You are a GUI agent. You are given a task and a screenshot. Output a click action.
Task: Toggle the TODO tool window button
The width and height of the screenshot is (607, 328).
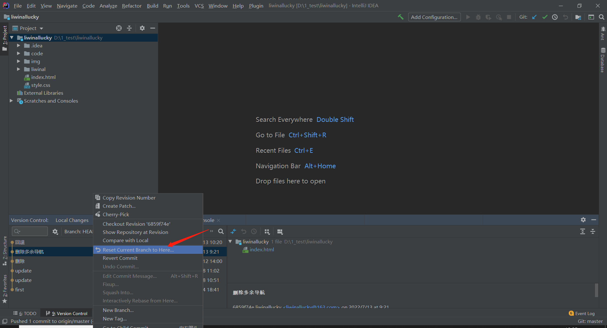pos(25,313)
